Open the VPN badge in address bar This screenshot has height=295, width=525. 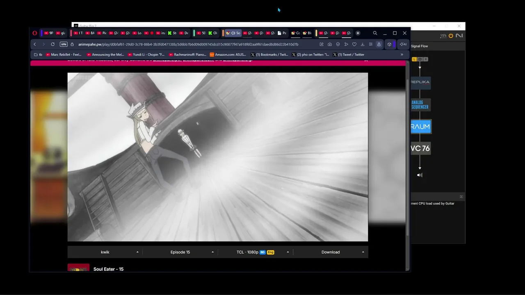click(x=64, y=44)
